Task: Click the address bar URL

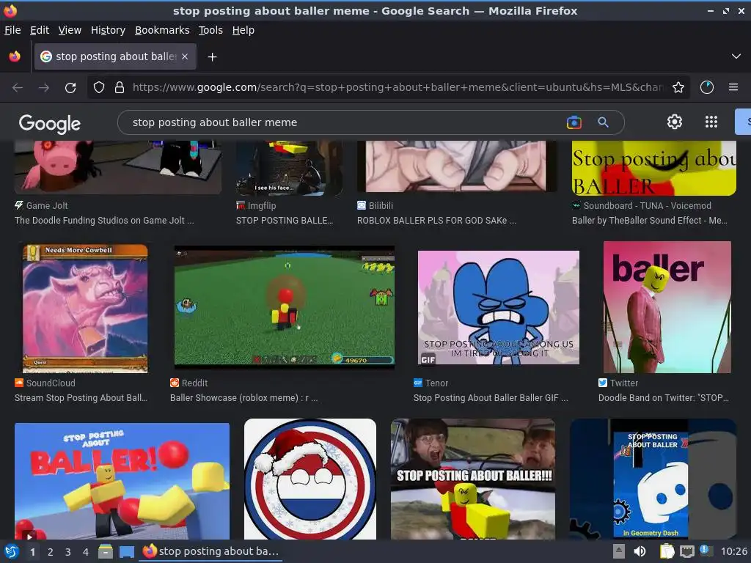Action: pos(398,87)
